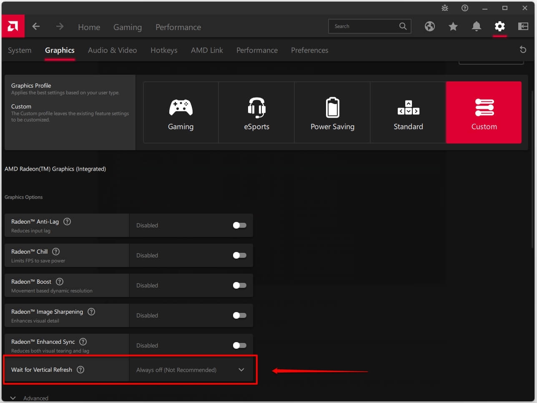Open the web browser globe icon
537x403 pixels.
(x=430, y=27)
